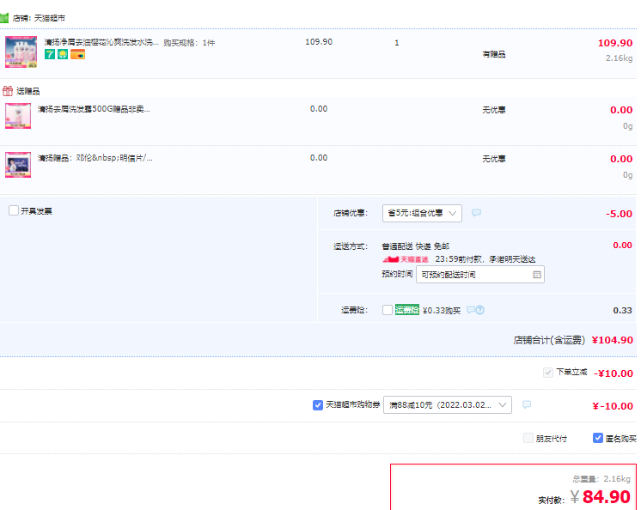Click the -5.00 shop discount amount
The width and height of the screenshot is (641, 510).
(619, 214)
